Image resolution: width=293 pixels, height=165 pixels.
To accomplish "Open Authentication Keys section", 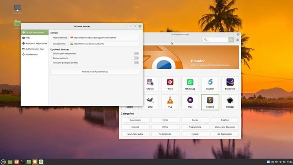I will [35, 49].
